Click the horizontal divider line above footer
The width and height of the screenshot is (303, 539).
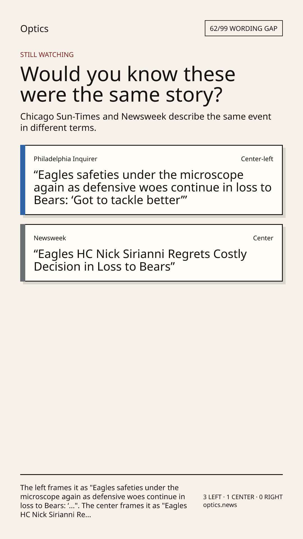coord(151,474)
